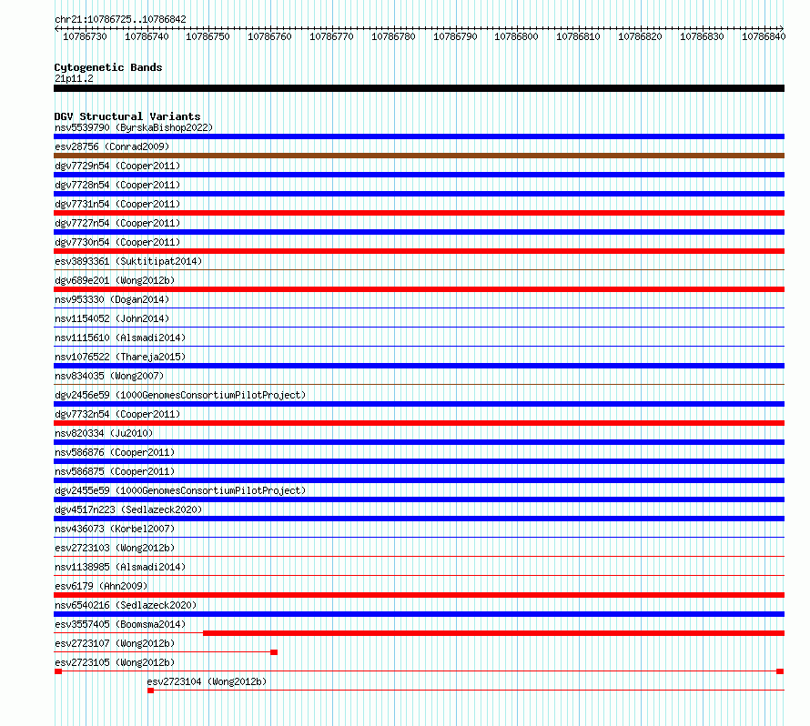Click the nsv5539790 (ByrskaBishop2022) variant label
810x726 pixels.
point(134,127)
